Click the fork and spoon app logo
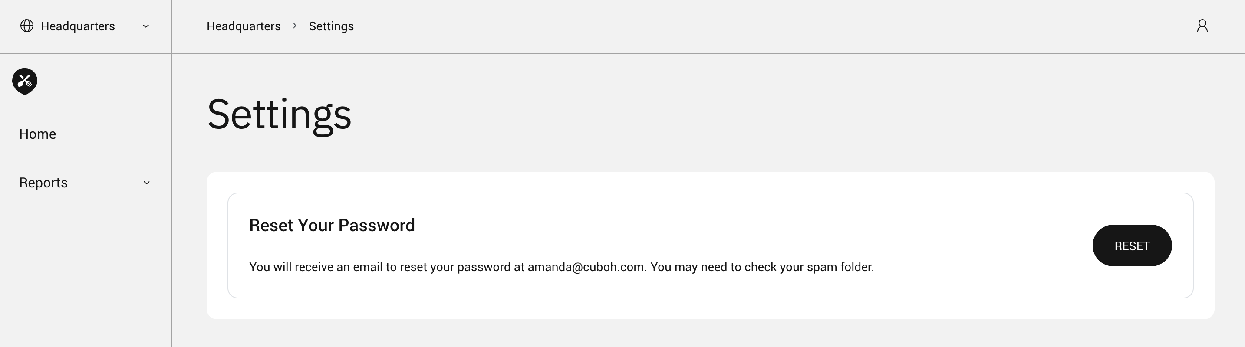 tap(25, 81)
